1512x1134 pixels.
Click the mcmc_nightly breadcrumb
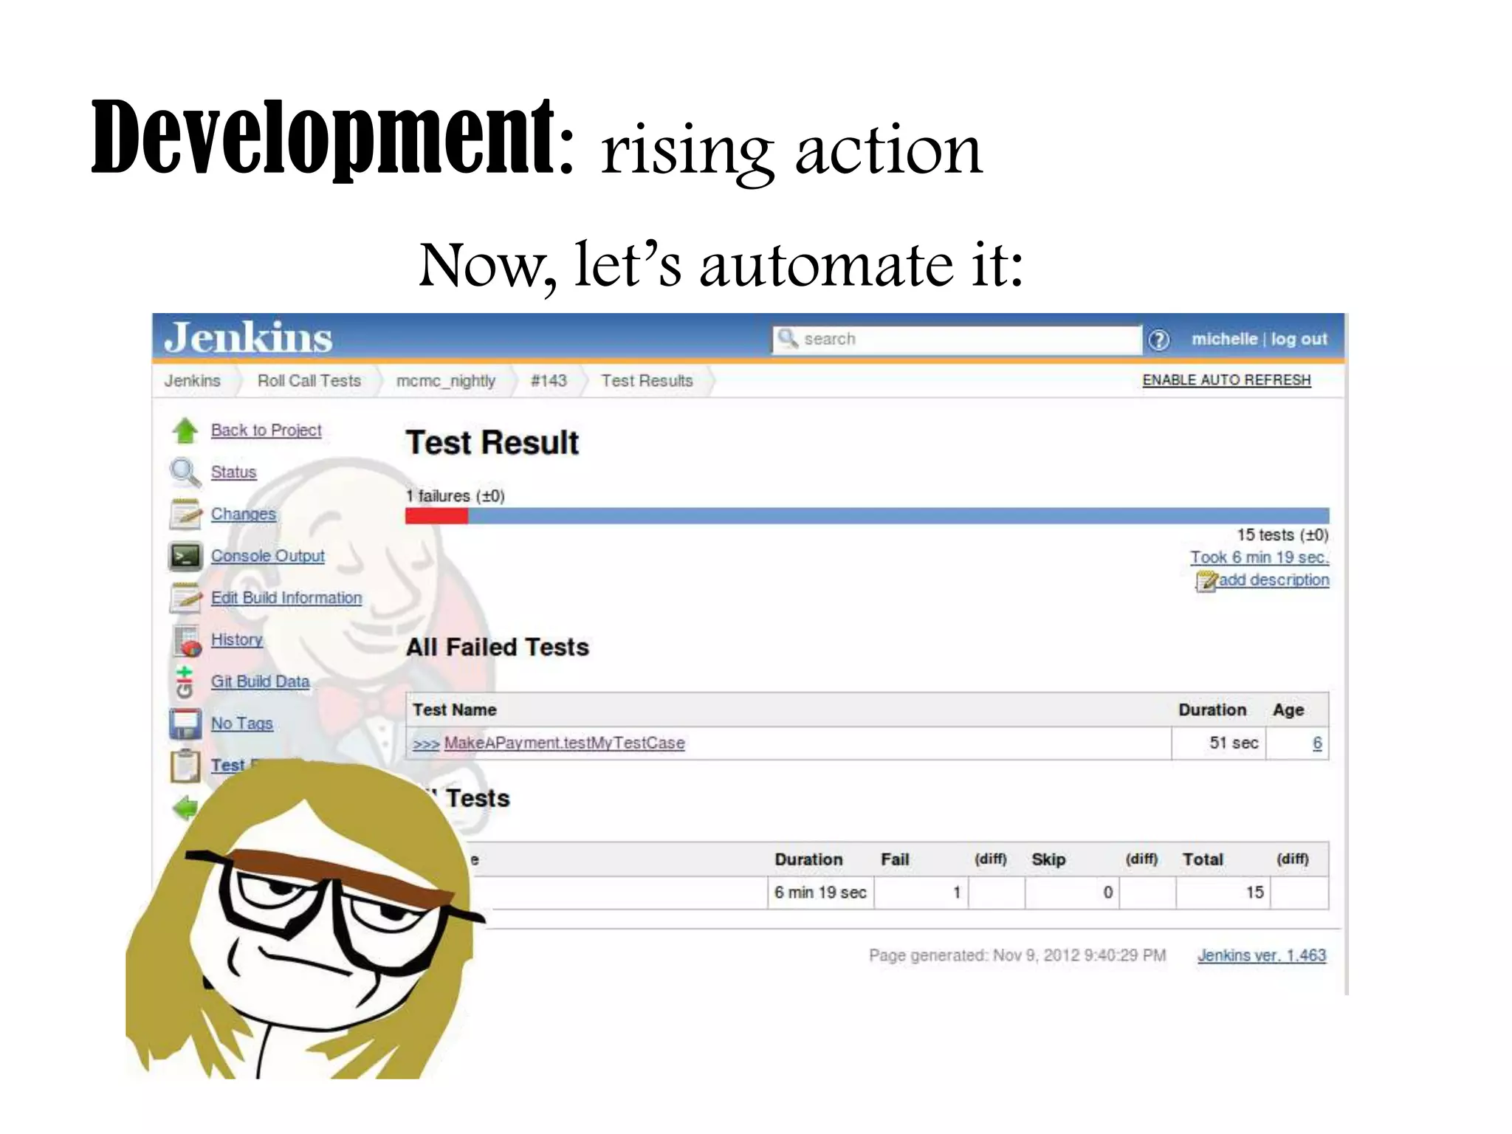click(446, 381)
